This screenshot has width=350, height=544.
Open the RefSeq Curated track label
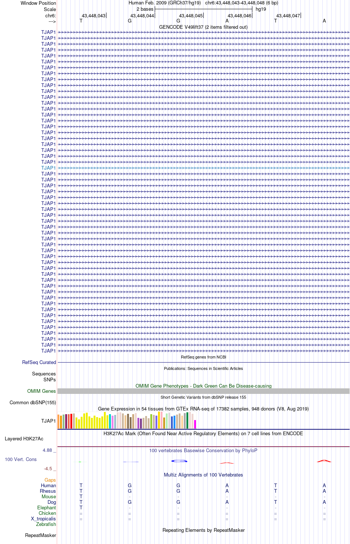39,363
